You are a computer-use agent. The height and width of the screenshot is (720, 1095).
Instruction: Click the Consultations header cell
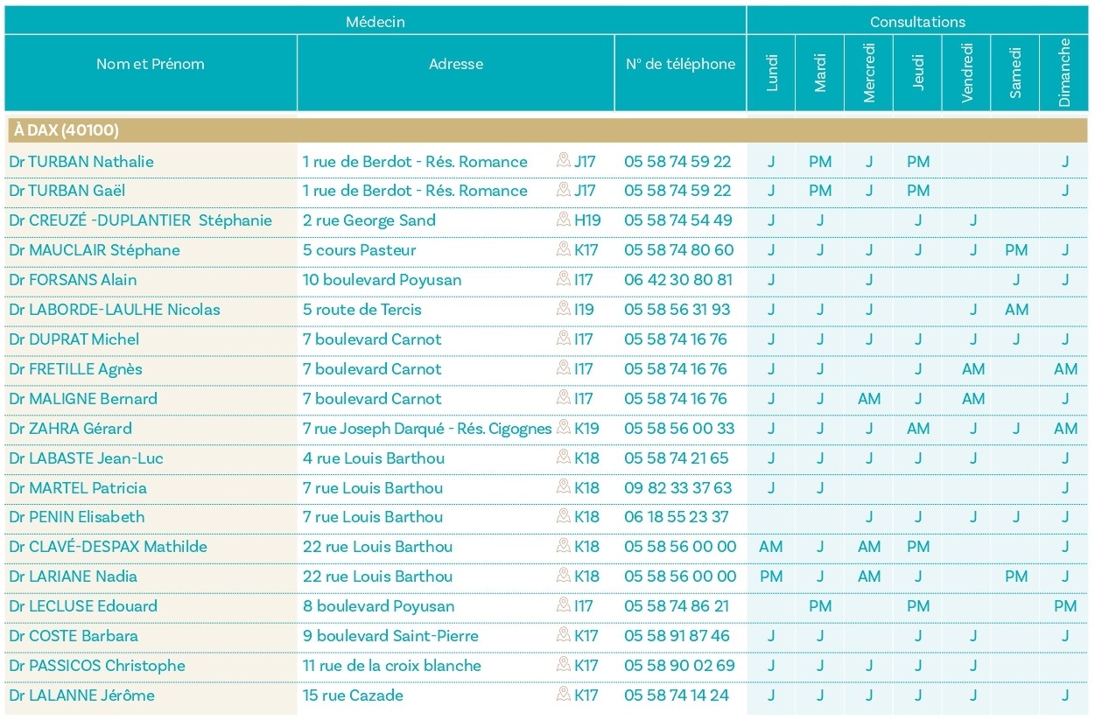click(917, 21)
